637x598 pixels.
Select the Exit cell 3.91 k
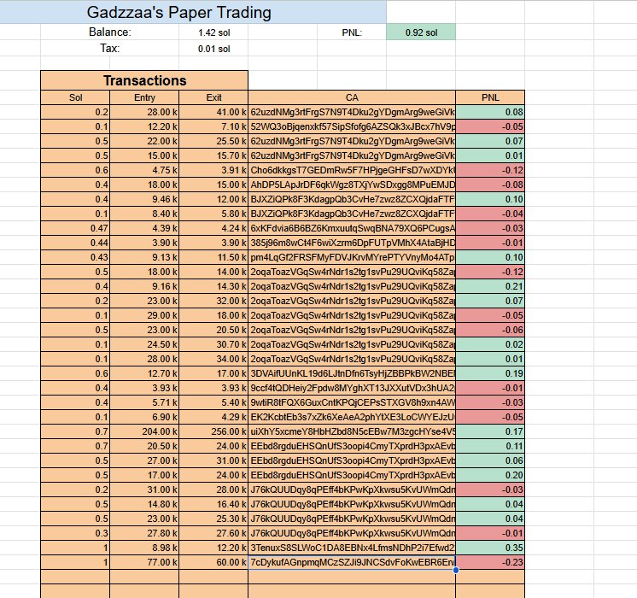[x=213, y=170]
